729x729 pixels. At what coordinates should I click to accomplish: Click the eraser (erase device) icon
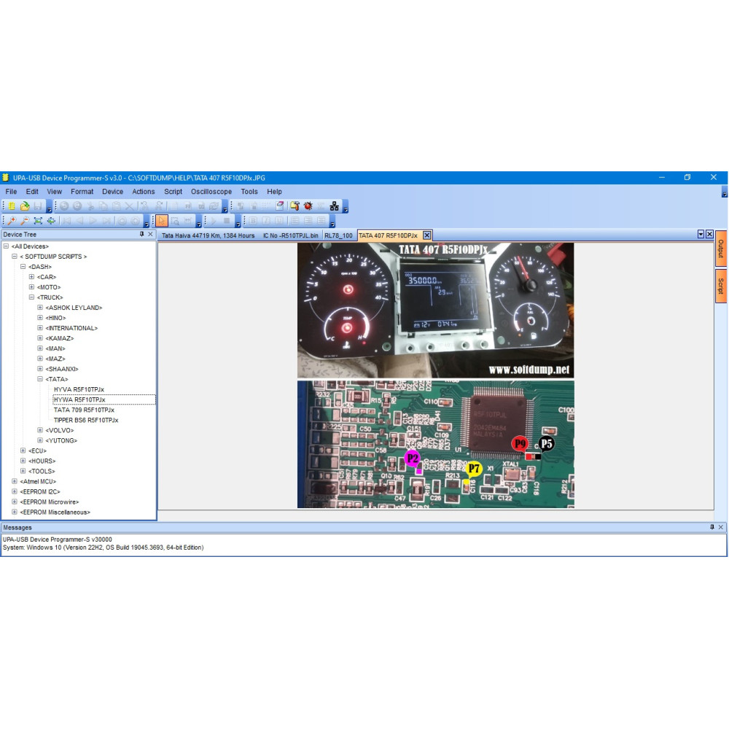[x=280, y=206]
